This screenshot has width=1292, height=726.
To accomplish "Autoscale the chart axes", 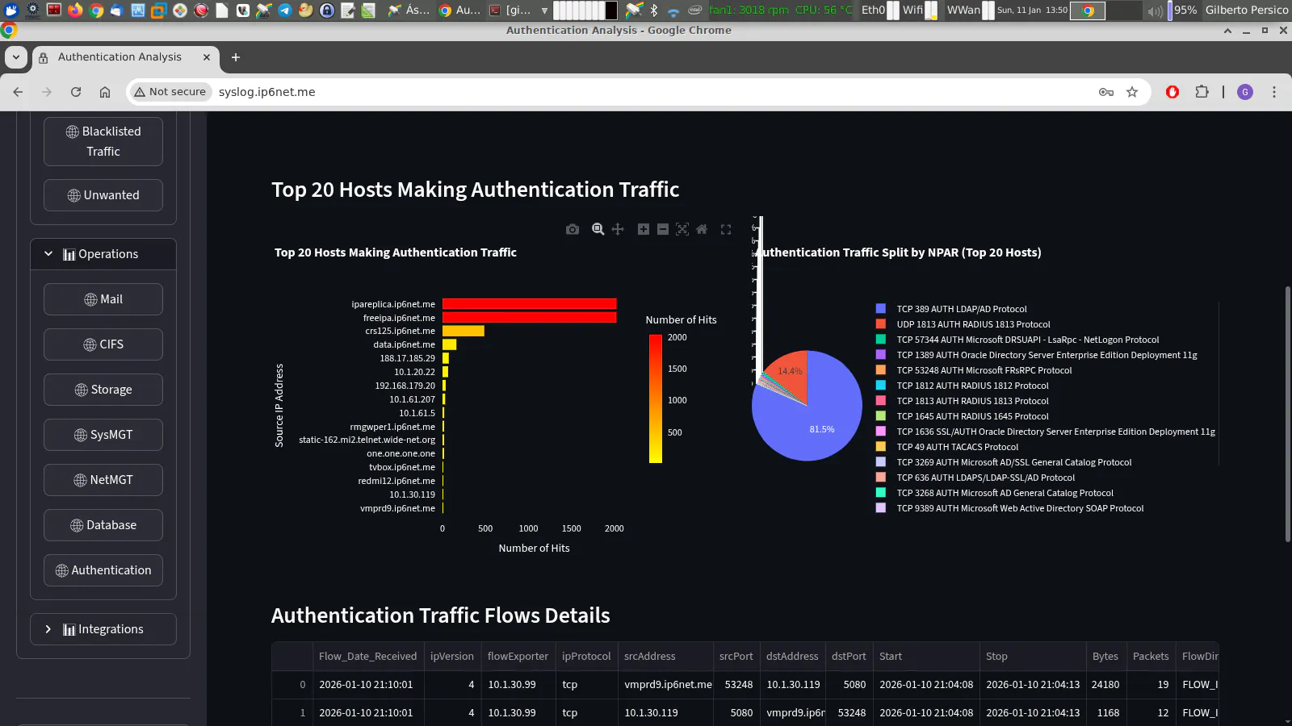I will coord(682,229).
